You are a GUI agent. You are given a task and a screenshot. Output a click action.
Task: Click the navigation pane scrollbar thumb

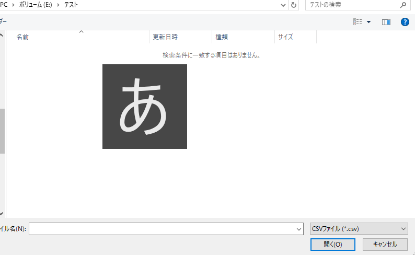(x=2, y=131)
